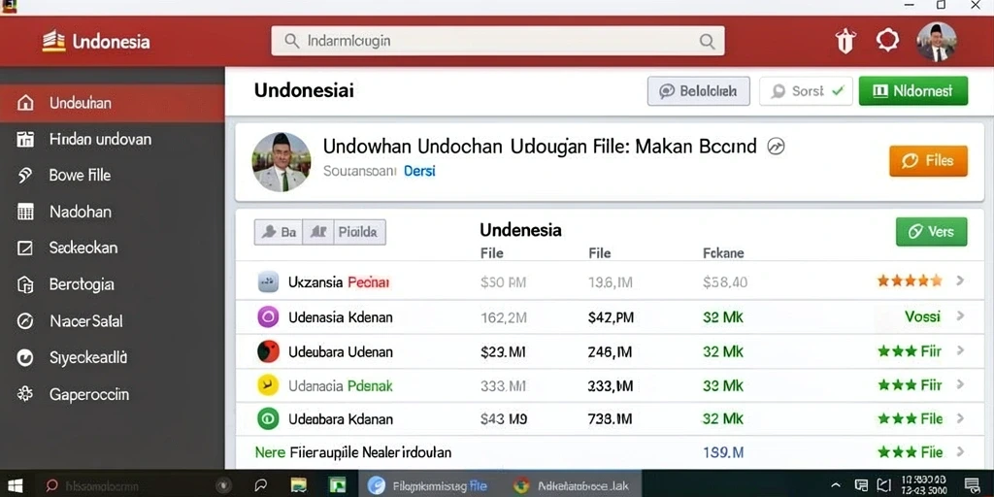Image resolution: width=994 pixels, height=497 pixels.
Task: Click the home icon beside Undeuhan
Action: coord(25,103)
